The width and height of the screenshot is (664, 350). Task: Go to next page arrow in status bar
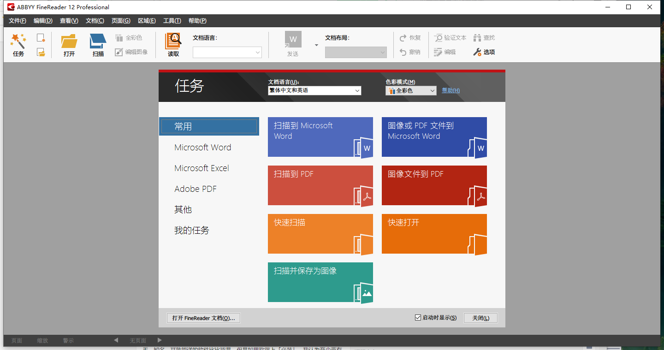(x=160, y=340)
